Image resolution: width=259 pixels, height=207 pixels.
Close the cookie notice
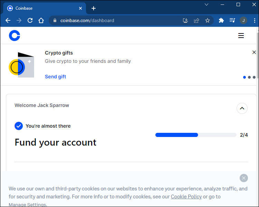244,178
